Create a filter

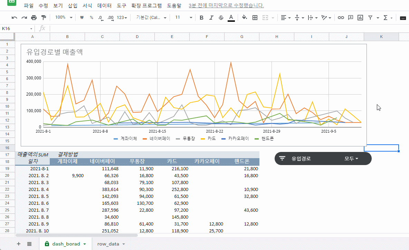point(370,18)
